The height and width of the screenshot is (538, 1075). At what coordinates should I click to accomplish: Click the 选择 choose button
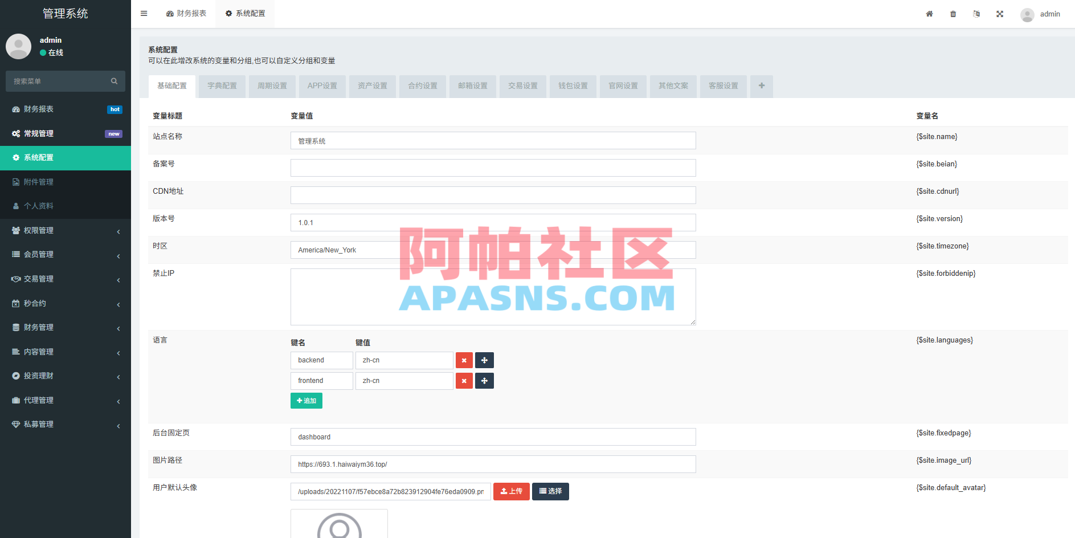pyautogui.click(x=550, y=491)
